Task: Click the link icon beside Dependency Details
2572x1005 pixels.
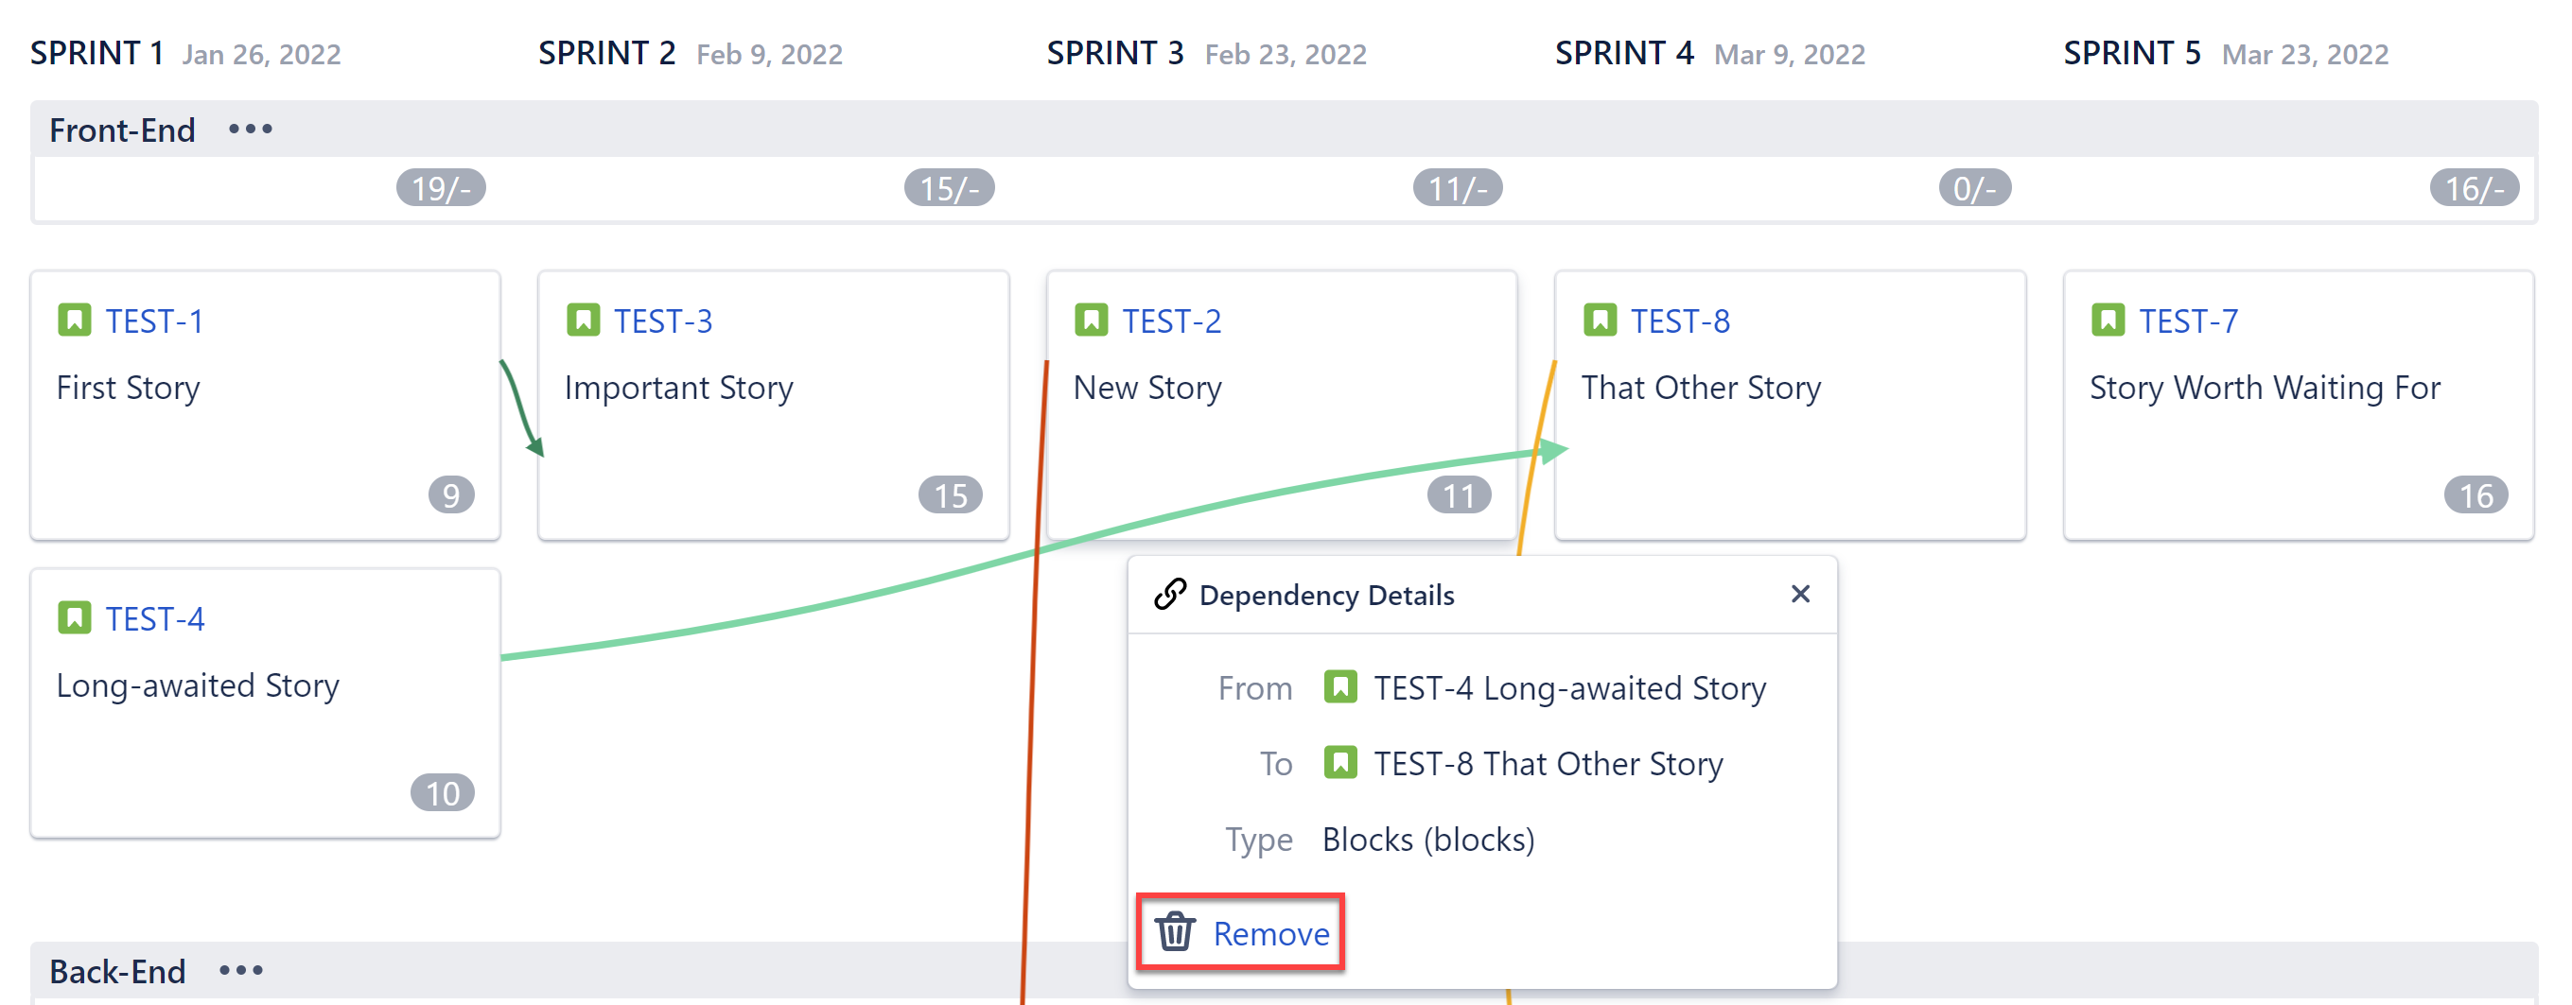Action: coord(1170,594)
